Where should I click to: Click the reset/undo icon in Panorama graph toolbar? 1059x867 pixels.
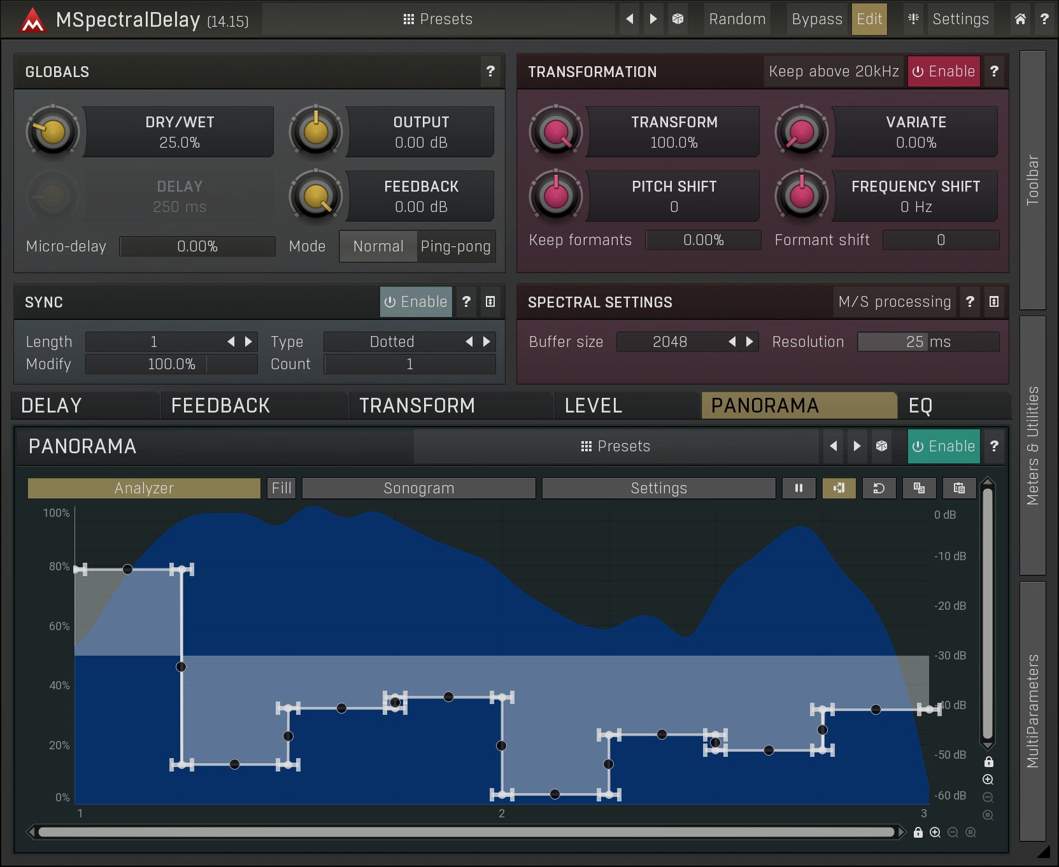(879, 488)
